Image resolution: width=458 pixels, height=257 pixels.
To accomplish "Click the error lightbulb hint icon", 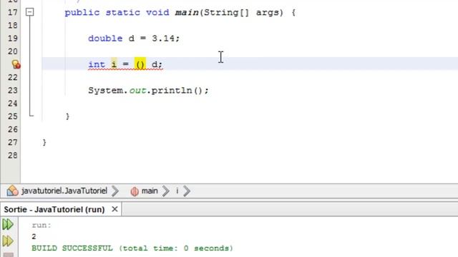I will coord(16,64).
